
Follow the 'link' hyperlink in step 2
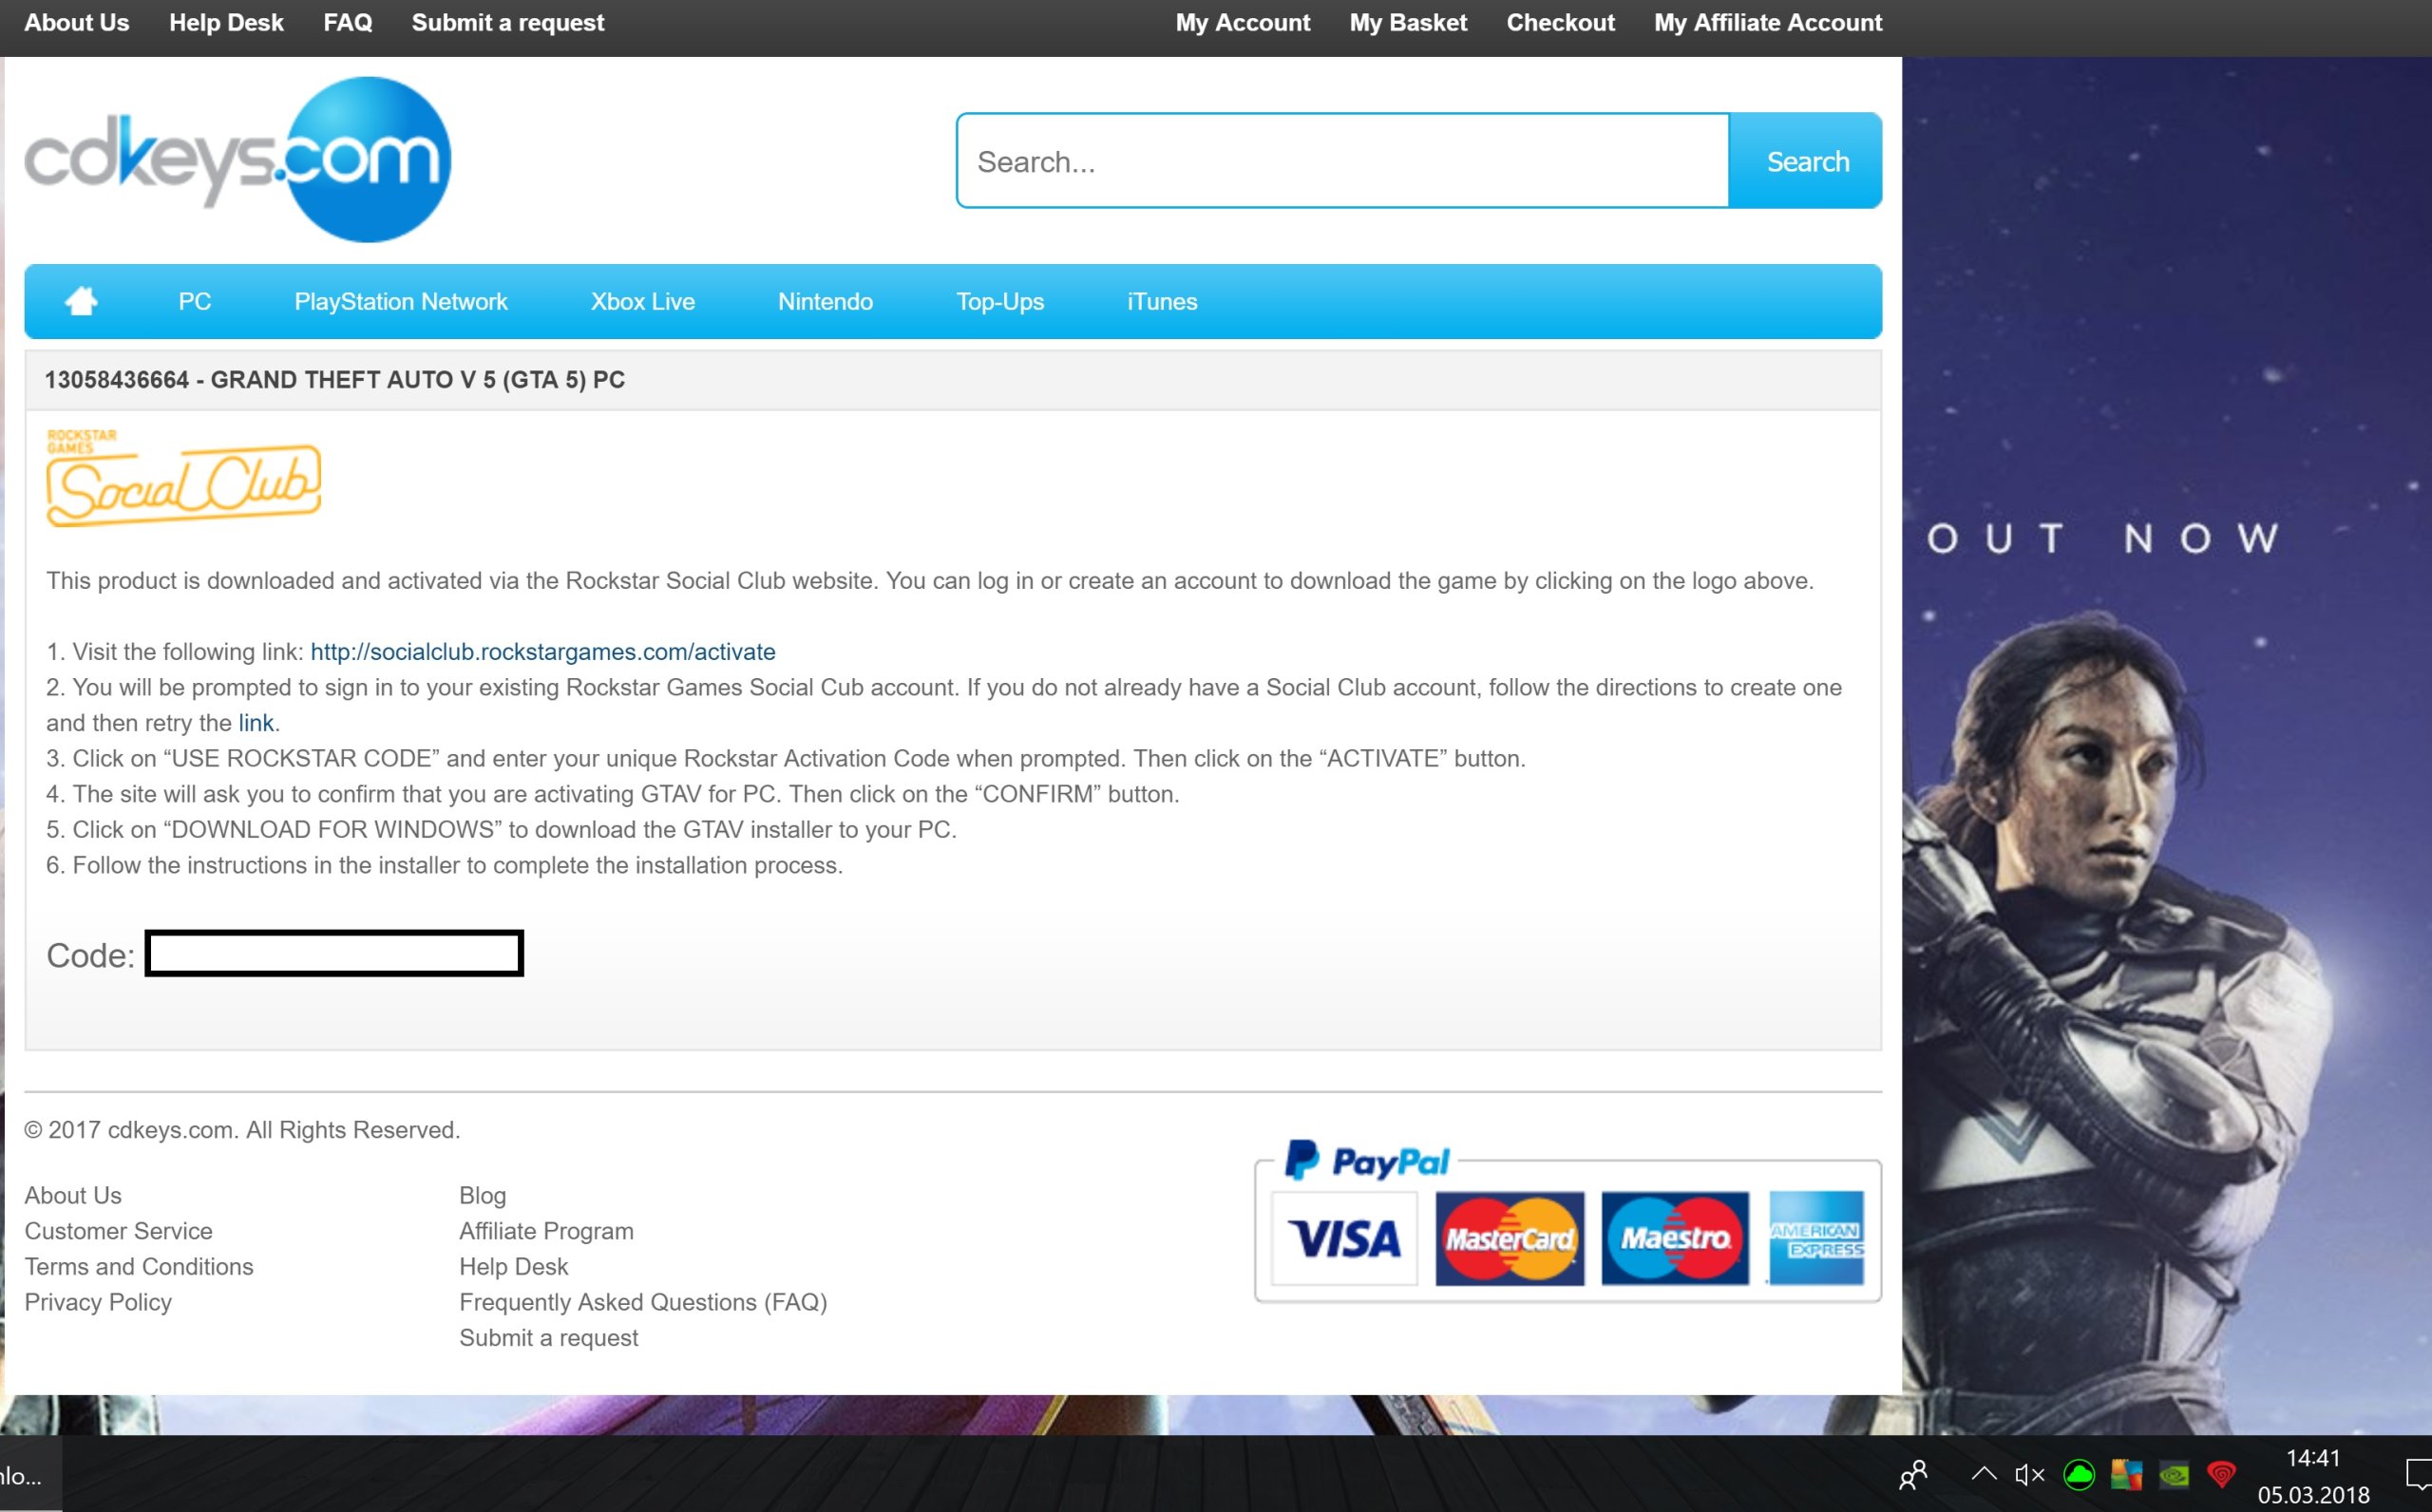pos(255,723)
